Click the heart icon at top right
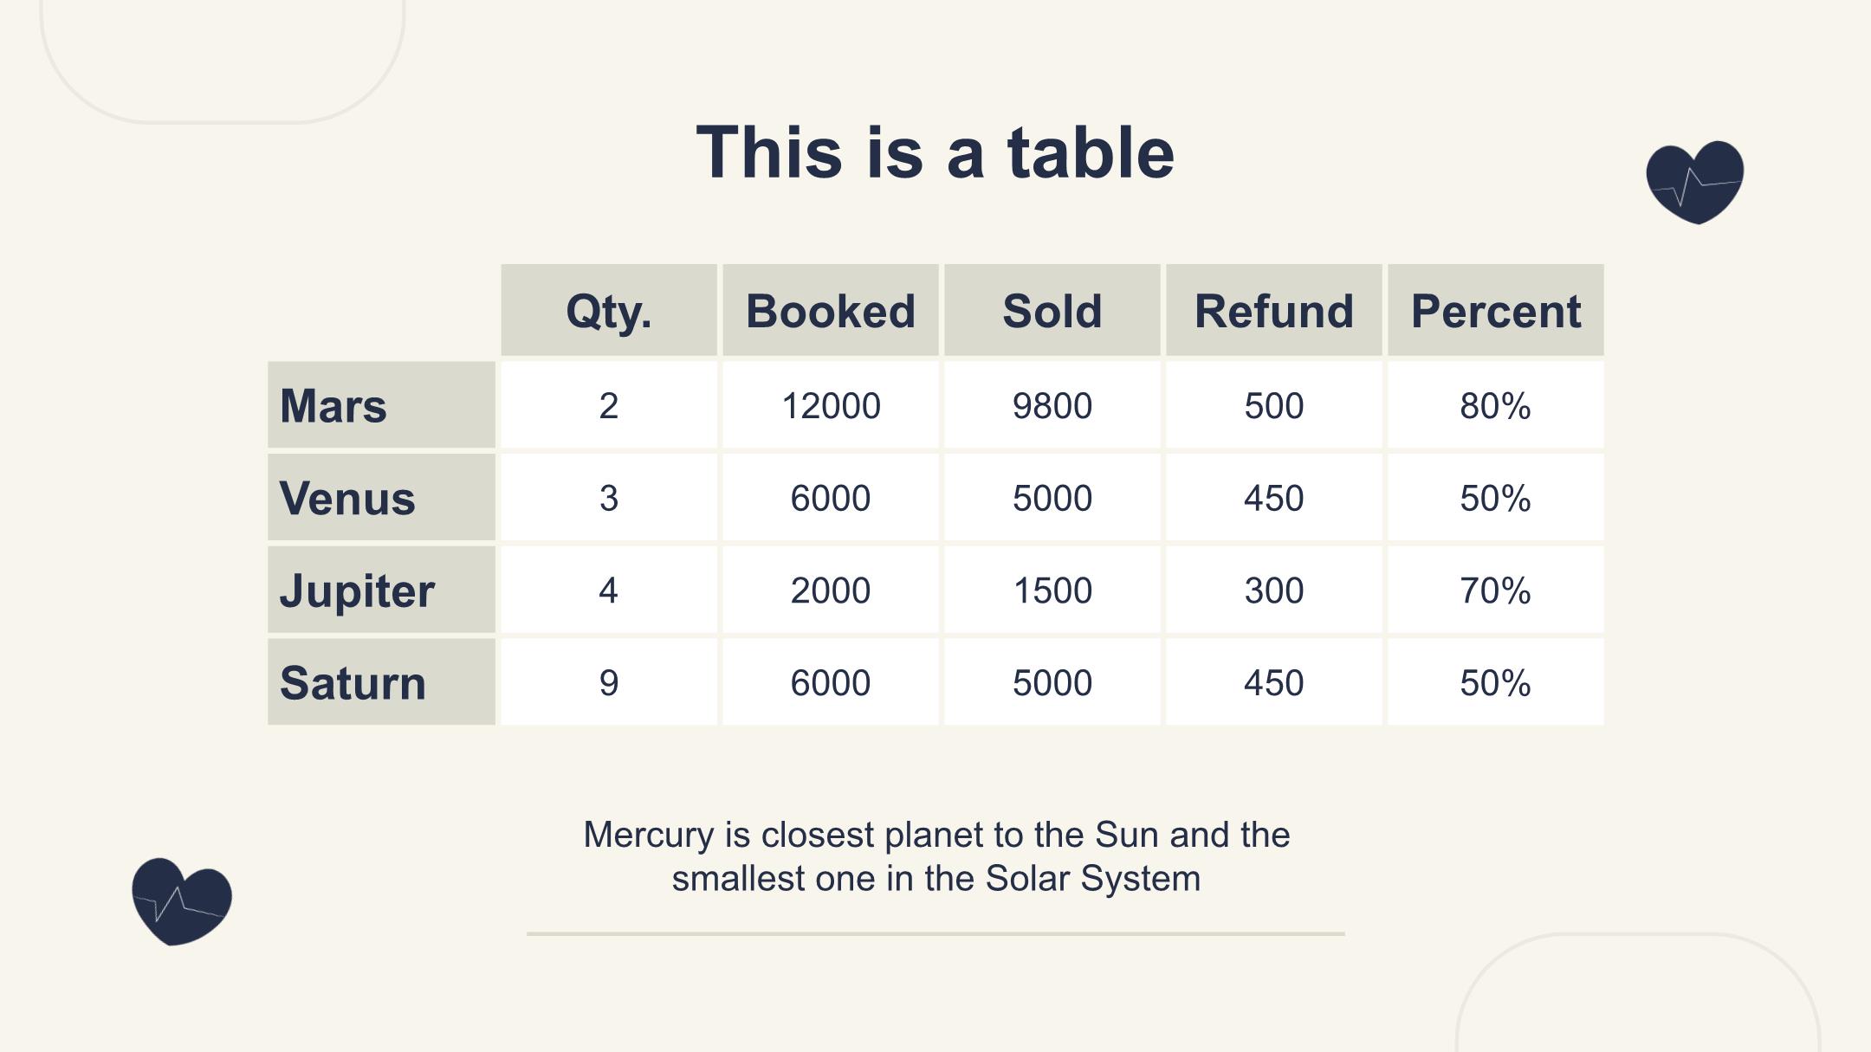Screen dimensions: 1871x1052 click(1695, 182)
